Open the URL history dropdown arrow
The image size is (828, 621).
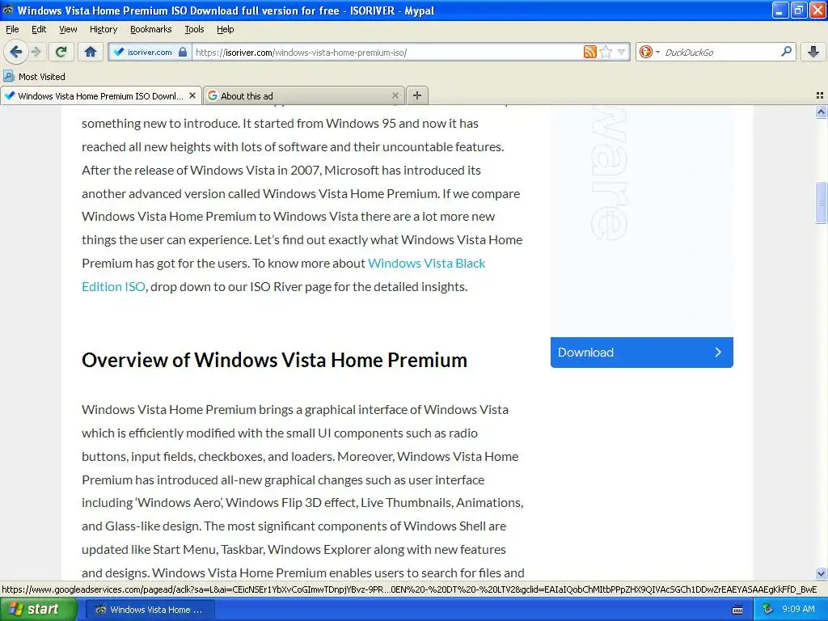point(622,52)
